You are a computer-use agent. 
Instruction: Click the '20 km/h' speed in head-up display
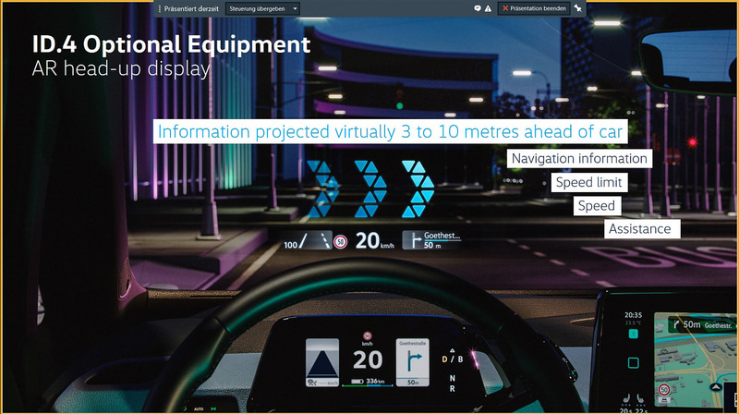pos(374,241)
